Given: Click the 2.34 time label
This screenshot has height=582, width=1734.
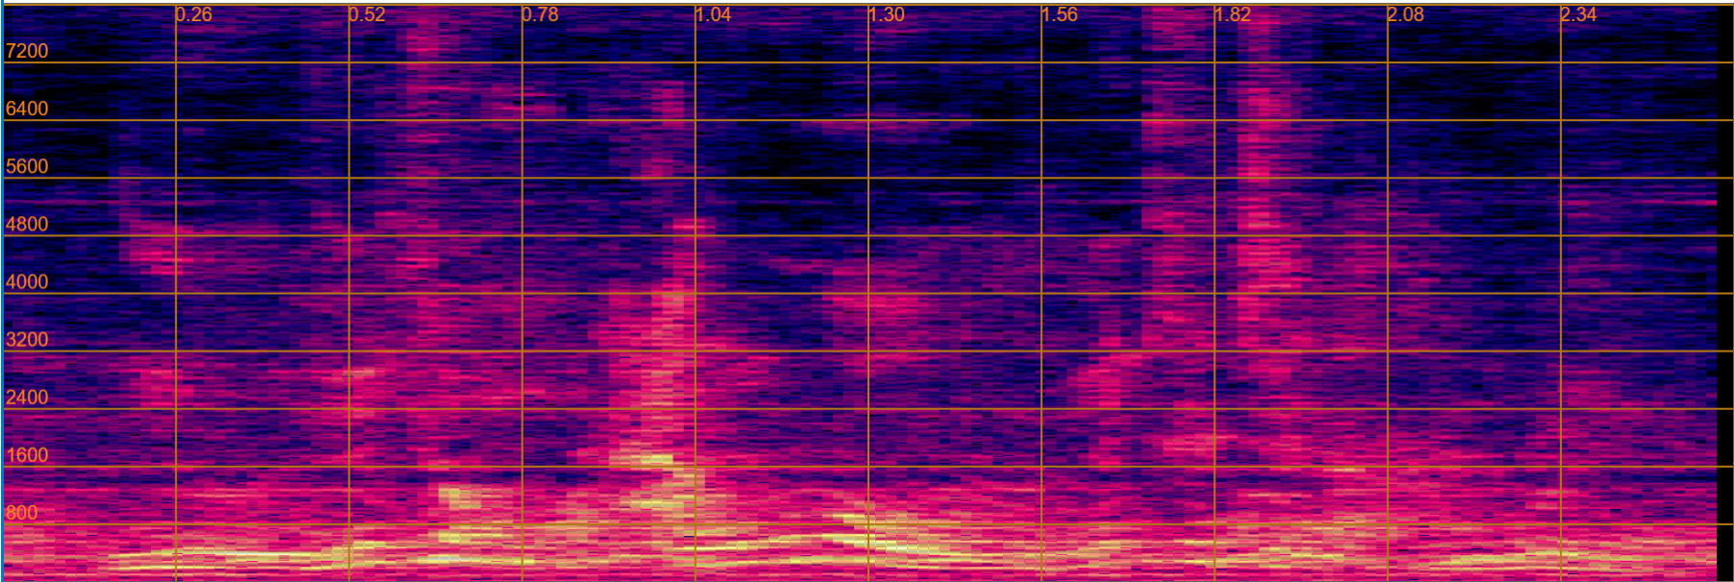Looking at the screenshot, I should [x=1578, y=14].
